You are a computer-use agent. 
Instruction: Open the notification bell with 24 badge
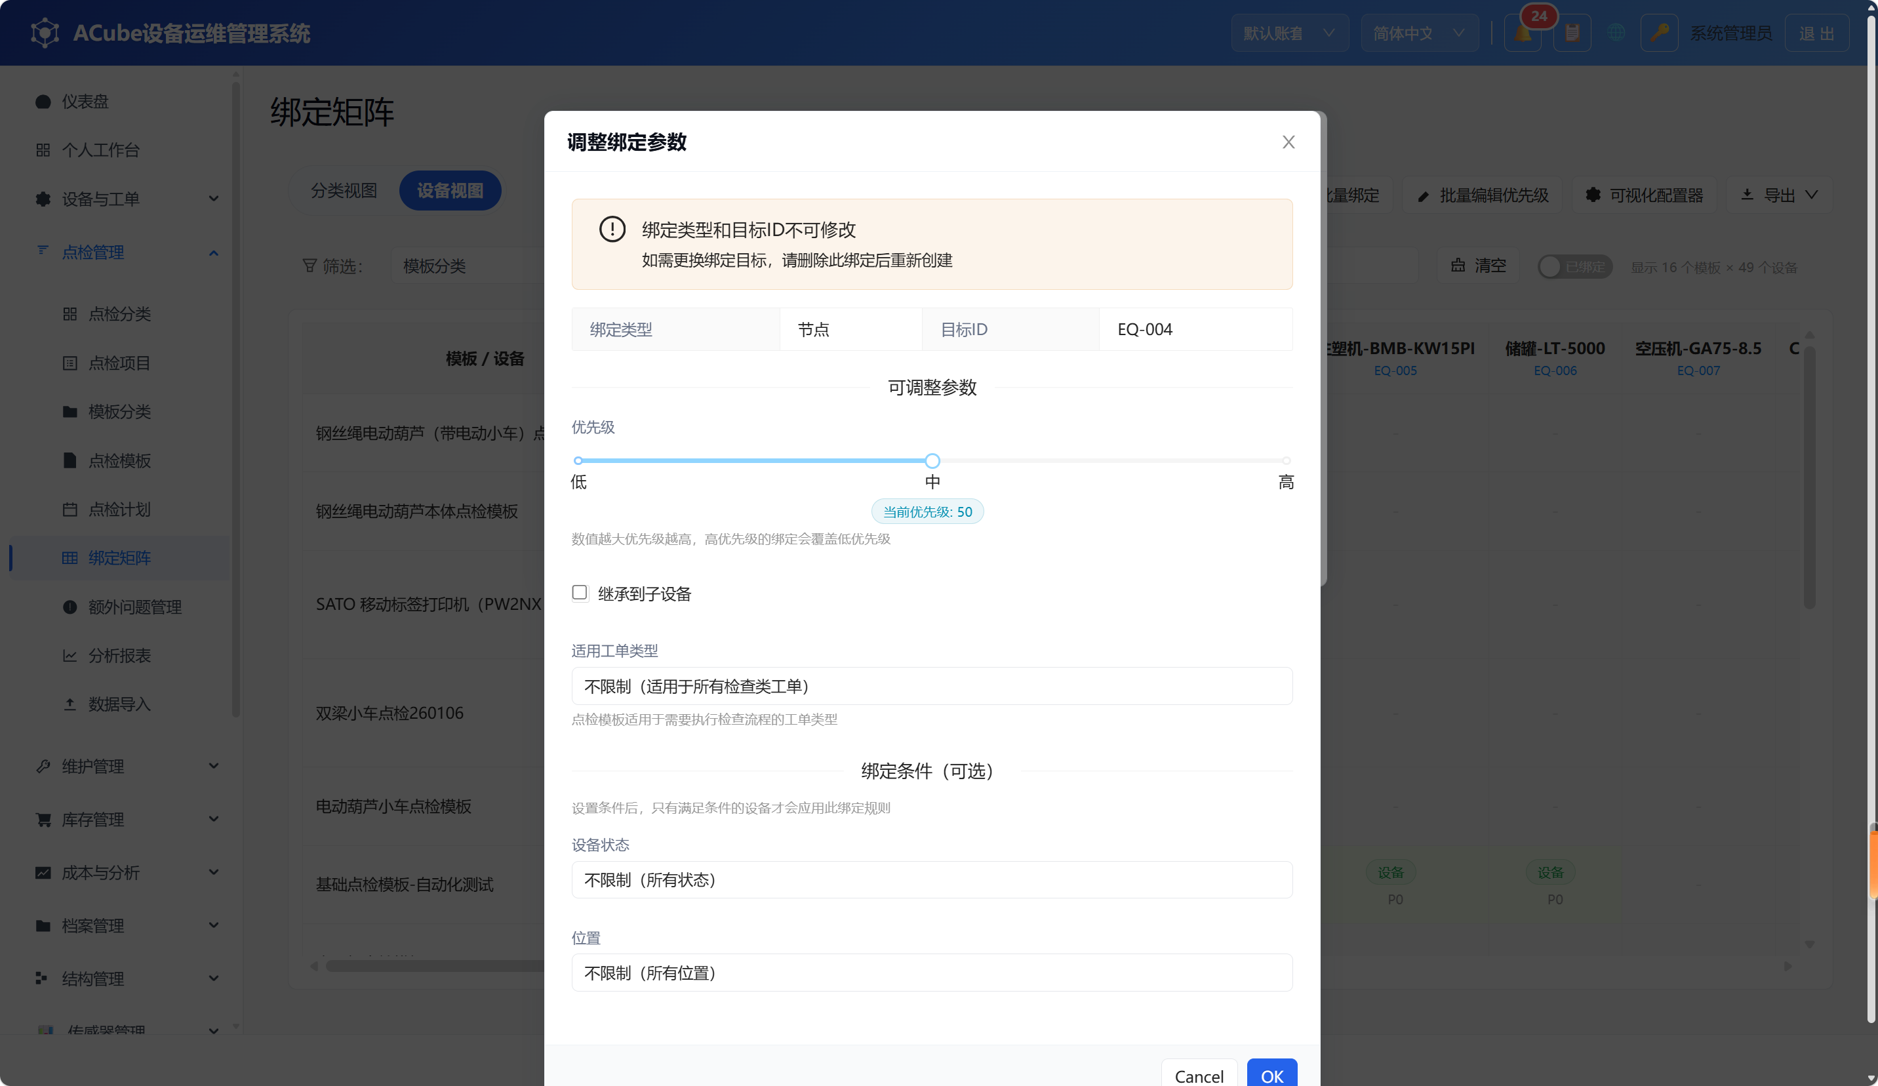pyautogui.click(x=1523, y=33)
